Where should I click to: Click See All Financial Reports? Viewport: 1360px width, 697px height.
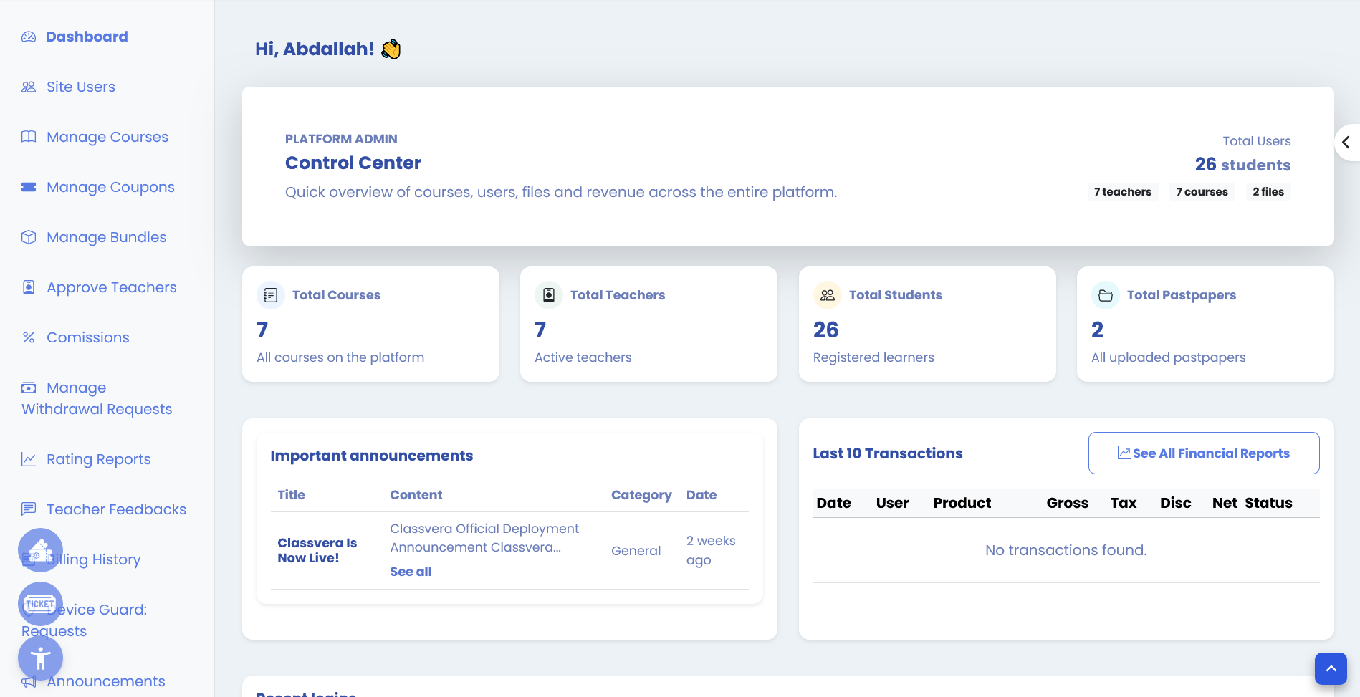[1204, 453]
